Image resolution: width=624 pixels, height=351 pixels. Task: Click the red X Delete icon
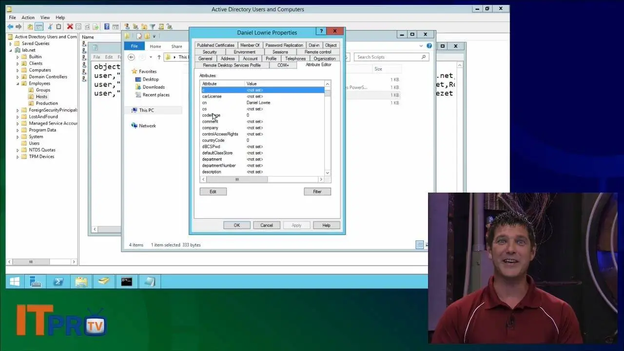pos(70,27)
